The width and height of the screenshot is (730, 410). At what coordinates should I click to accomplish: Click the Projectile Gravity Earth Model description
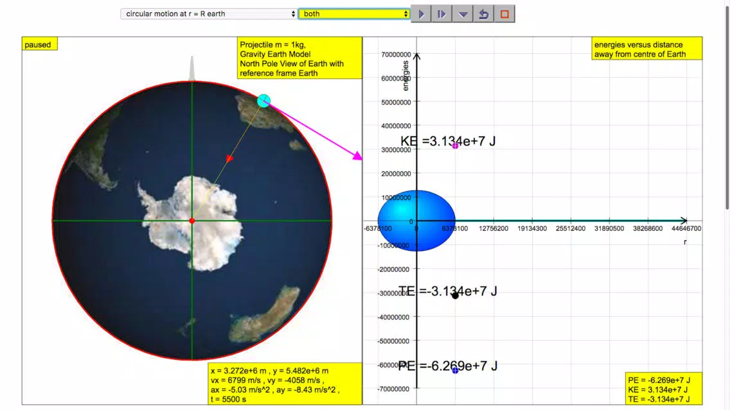[x=299, y=58]
